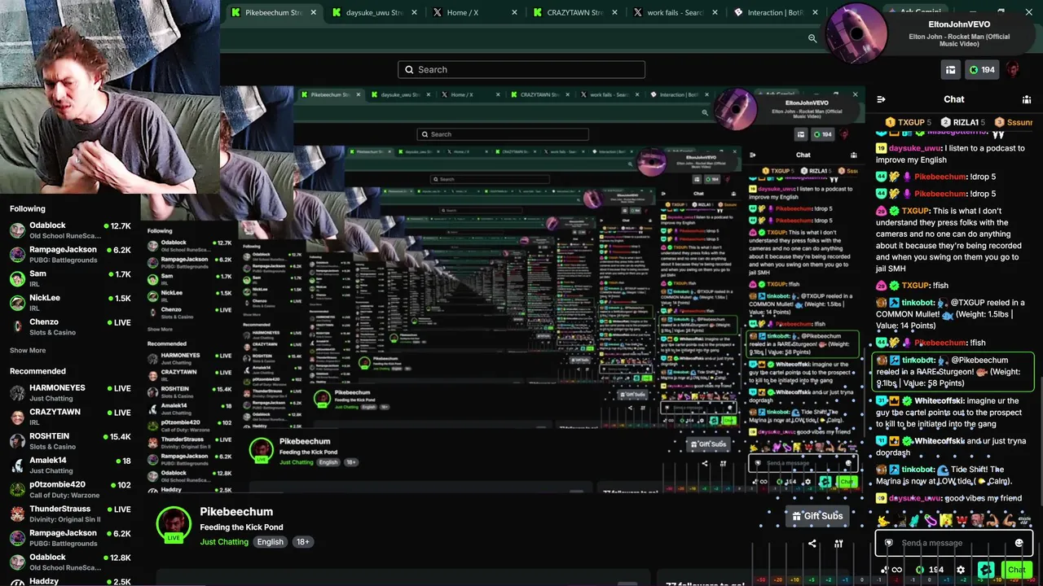1043x586 pixels.
Task: Open the rewards shop icon beside the 194 balance
Action: pos(950,70)
